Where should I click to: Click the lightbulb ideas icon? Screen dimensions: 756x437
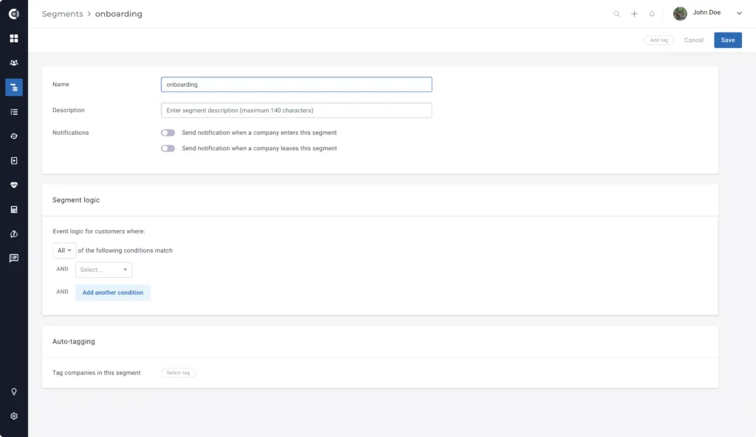[x=14, y=392]
